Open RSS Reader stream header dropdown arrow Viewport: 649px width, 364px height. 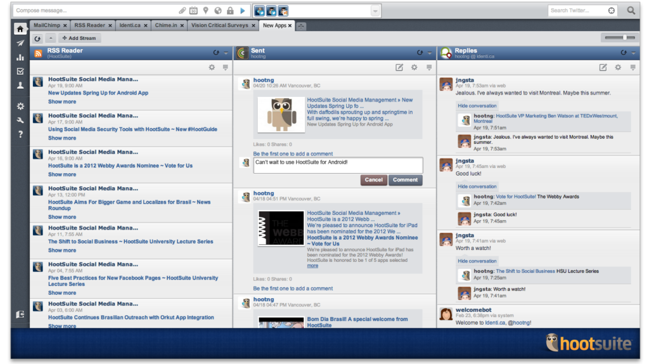[226, 53]
